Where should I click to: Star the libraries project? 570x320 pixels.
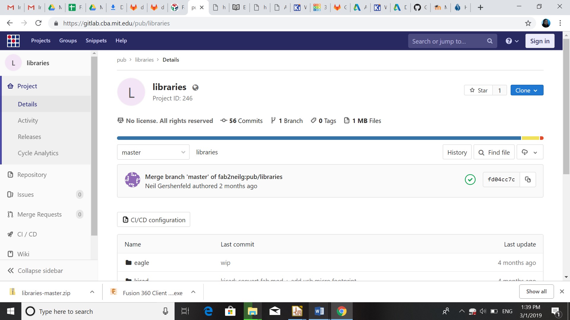click(478, 90)
